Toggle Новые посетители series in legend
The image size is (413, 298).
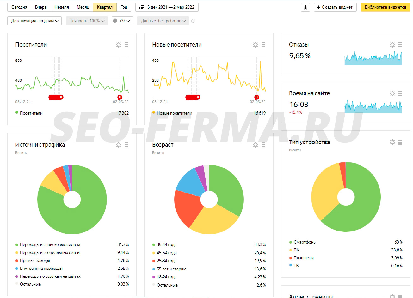coord(172,113)
